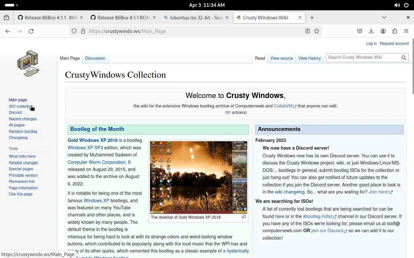Switch to the lubuntuu iso 32-bit search tab
The image size is (414, 258).
point(196,18)
